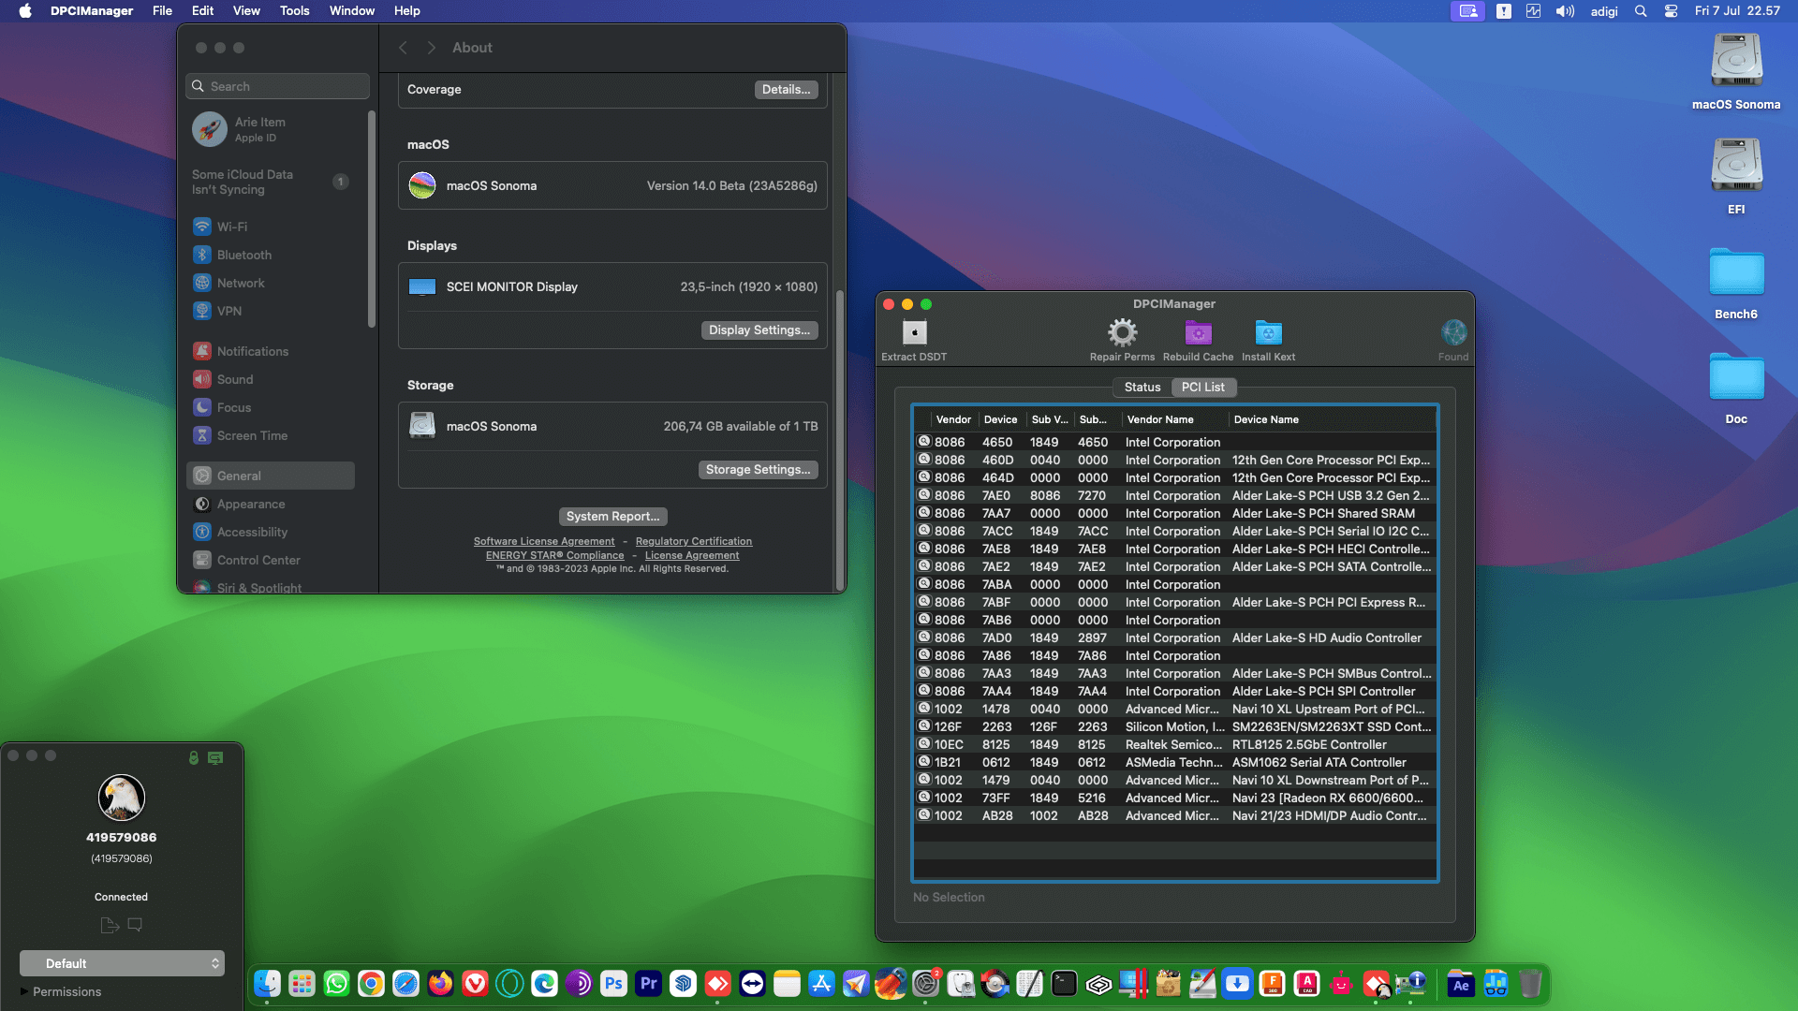Expand the Permissions disclosure triangle

tap(24, 991)
